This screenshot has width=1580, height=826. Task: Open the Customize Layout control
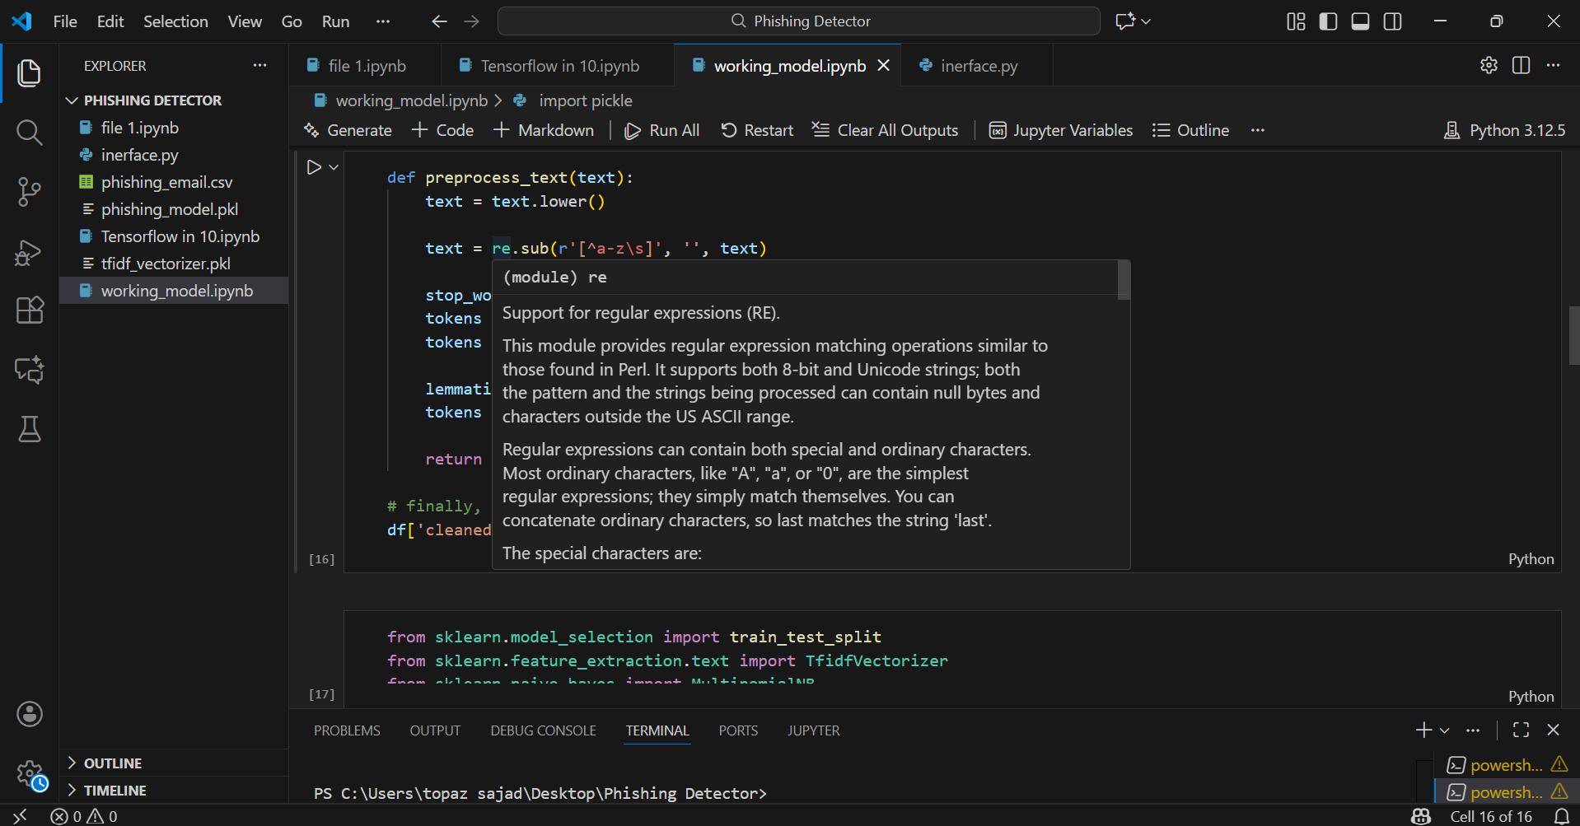(1294, 21)
